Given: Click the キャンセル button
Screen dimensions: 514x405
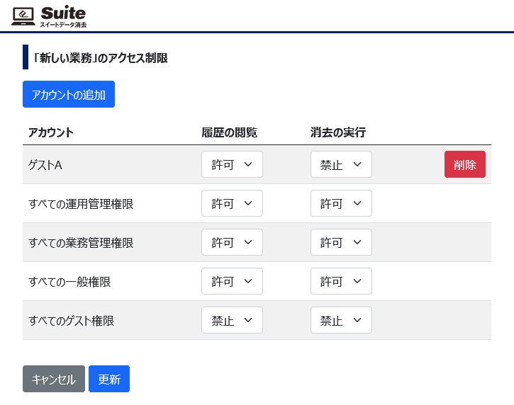Looking at the screenshot, I should 54,379.
